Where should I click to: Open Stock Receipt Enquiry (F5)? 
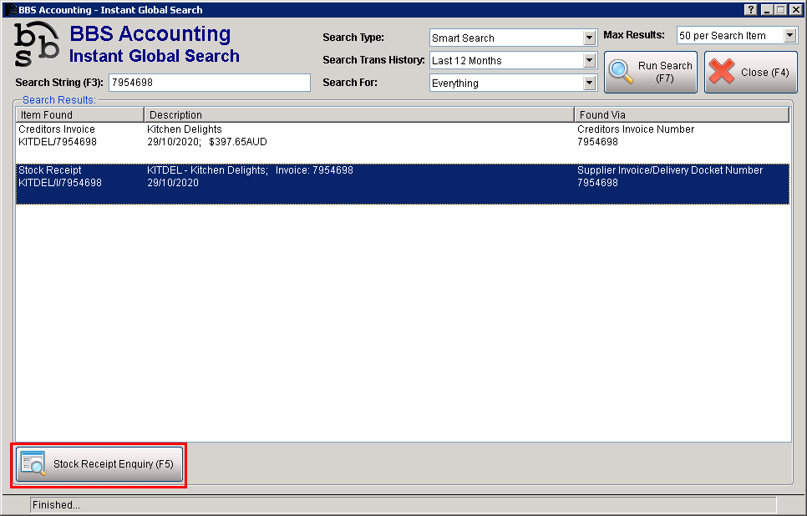tap(99, 464)
